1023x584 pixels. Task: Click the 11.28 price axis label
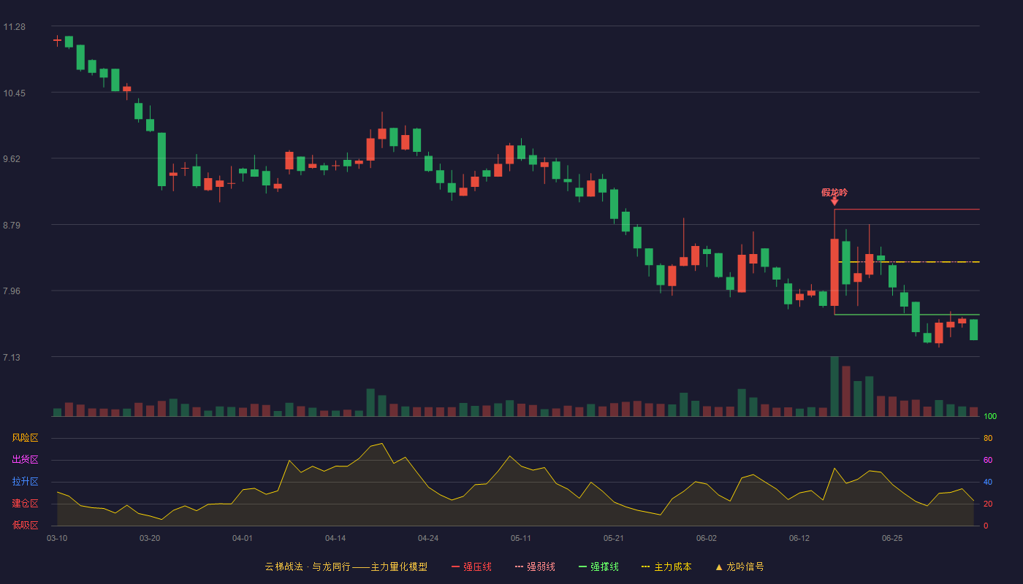pyautogui.click(x=14, y=27)
